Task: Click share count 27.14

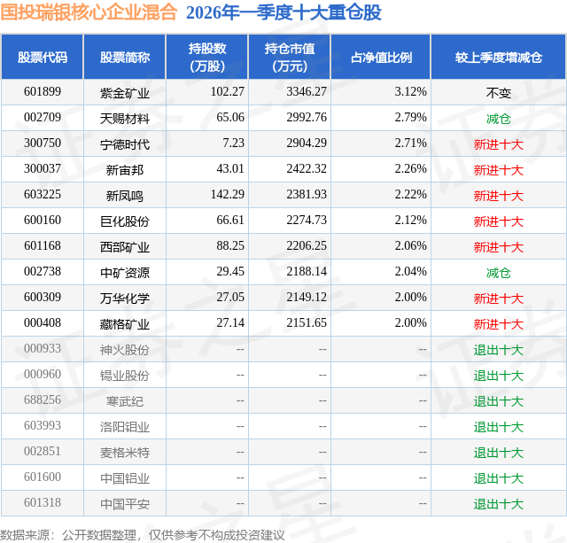Action: [x=230, y=322]
